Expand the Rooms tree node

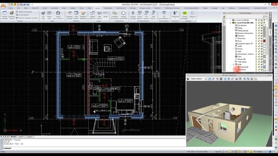tap(233, 49)
